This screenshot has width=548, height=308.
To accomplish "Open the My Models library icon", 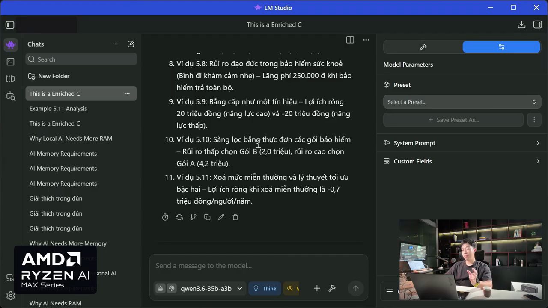I will point(11,79).
